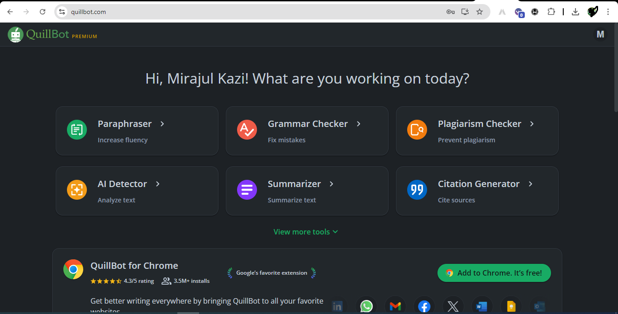Open the Summarizer title
The width and height of the screenshot is (618, 314).
coord(294,184)
